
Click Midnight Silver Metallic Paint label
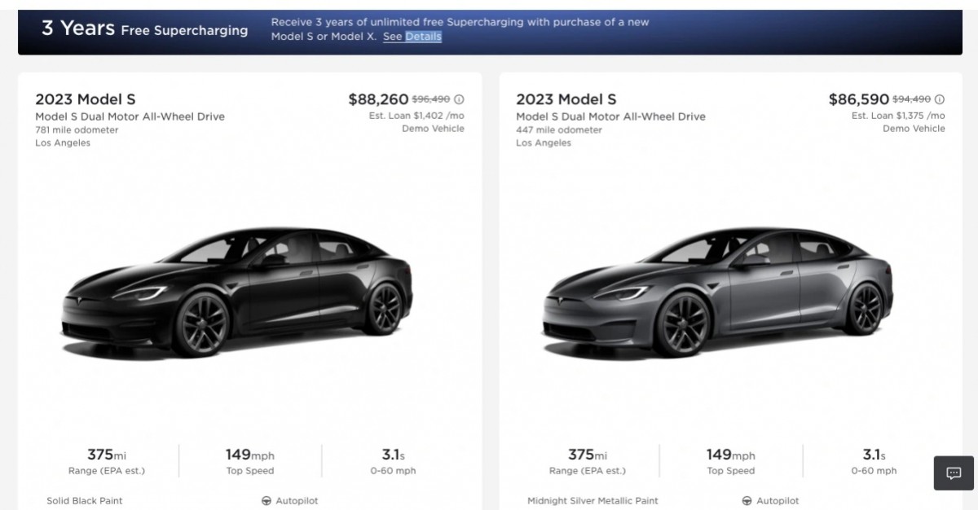coord(592,501)
